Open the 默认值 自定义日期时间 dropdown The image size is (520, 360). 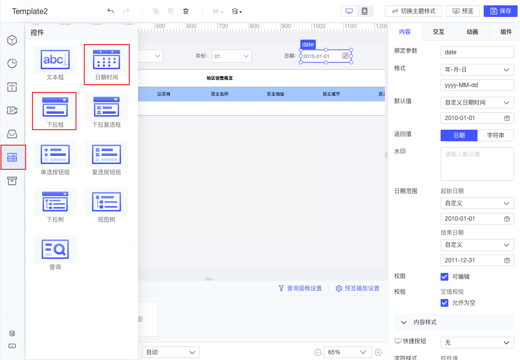477,103
